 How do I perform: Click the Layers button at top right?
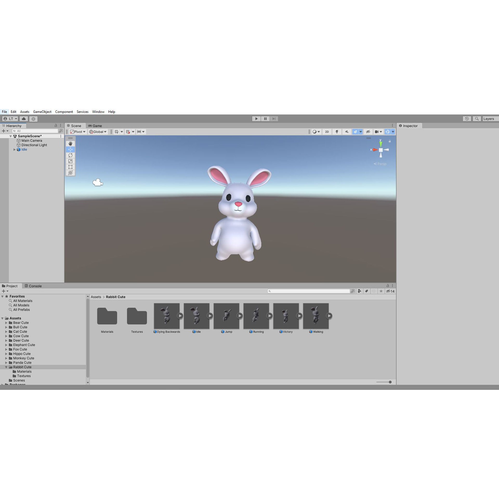(x=490, y=119)
